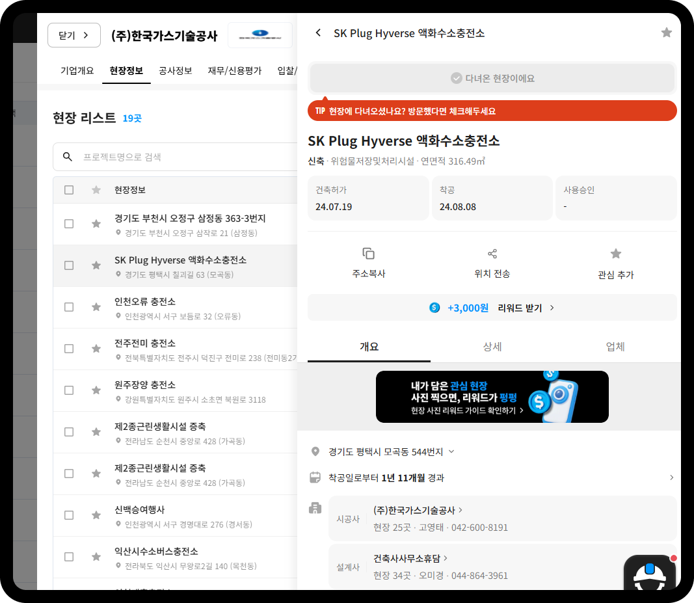
Task: Click the search magnifier icon
Action: [67, 157]
